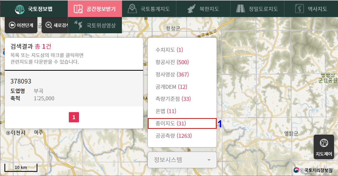Select 공개DEM (12) category
This screenshot has width=338, height=176.
tap(171, 87)
